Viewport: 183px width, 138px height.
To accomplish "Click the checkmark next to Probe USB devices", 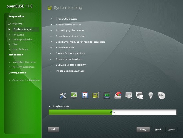I will click(x=51, y=19).
